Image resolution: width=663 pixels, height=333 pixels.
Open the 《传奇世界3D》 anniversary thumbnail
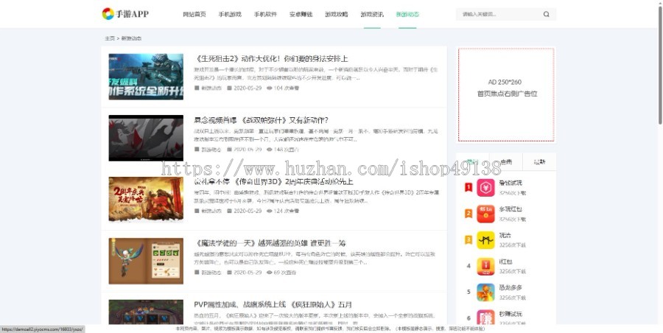pyautogui.click(x=146, y=200)
